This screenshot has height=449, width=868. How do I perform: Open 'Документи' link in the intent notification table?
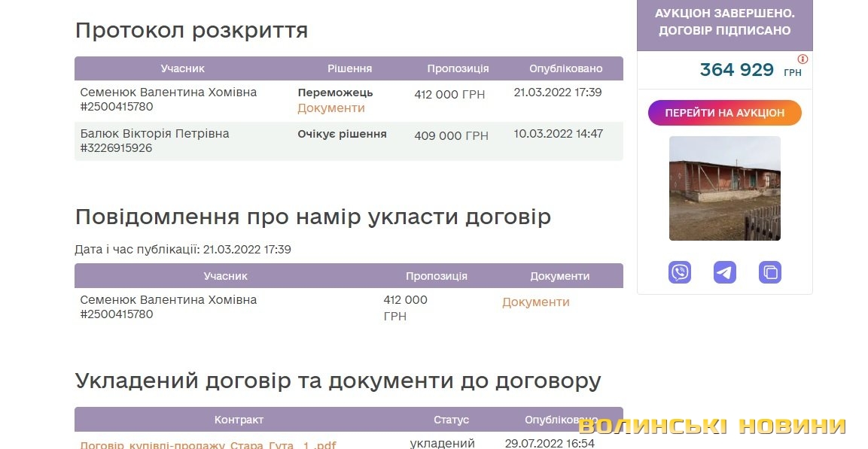pos(536,302)
